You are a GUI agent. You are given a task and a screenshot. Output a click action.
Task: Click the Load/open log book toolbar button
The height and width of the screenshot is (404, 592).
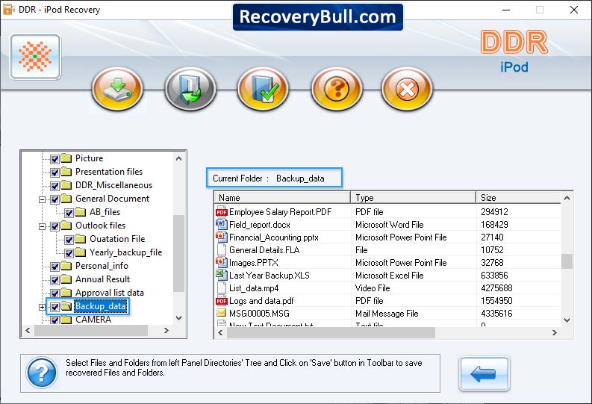pos(190,89)
